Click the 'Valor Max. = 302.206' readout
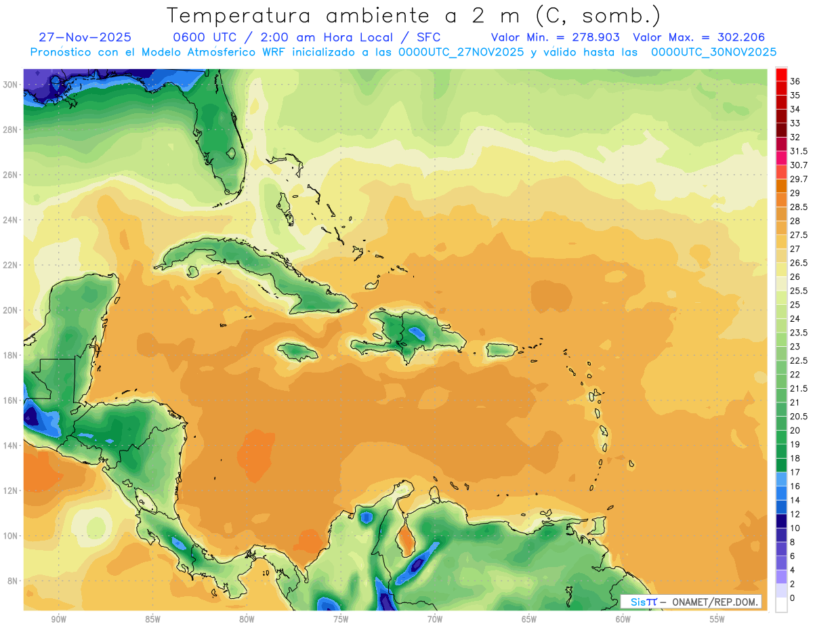This screenshot has width=813, height=628. click(699, 37)
